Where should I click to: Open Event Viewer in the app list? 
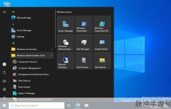tap(32, 87)
